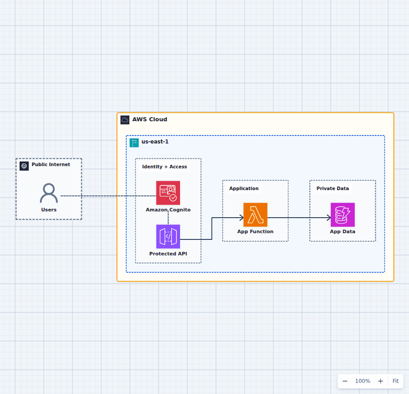This screenshot has width=409, height=394.
Task: Select the AWS Cloud title label
Action: tap(150, 119)
